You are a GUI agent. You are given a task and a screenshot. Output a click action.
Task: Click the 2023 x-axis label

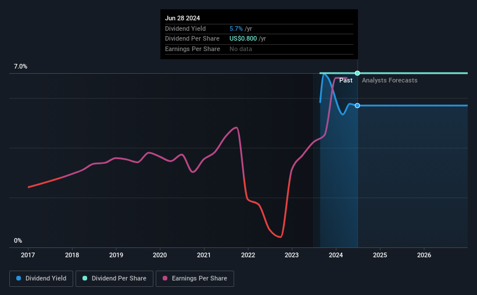coord(292,255)
